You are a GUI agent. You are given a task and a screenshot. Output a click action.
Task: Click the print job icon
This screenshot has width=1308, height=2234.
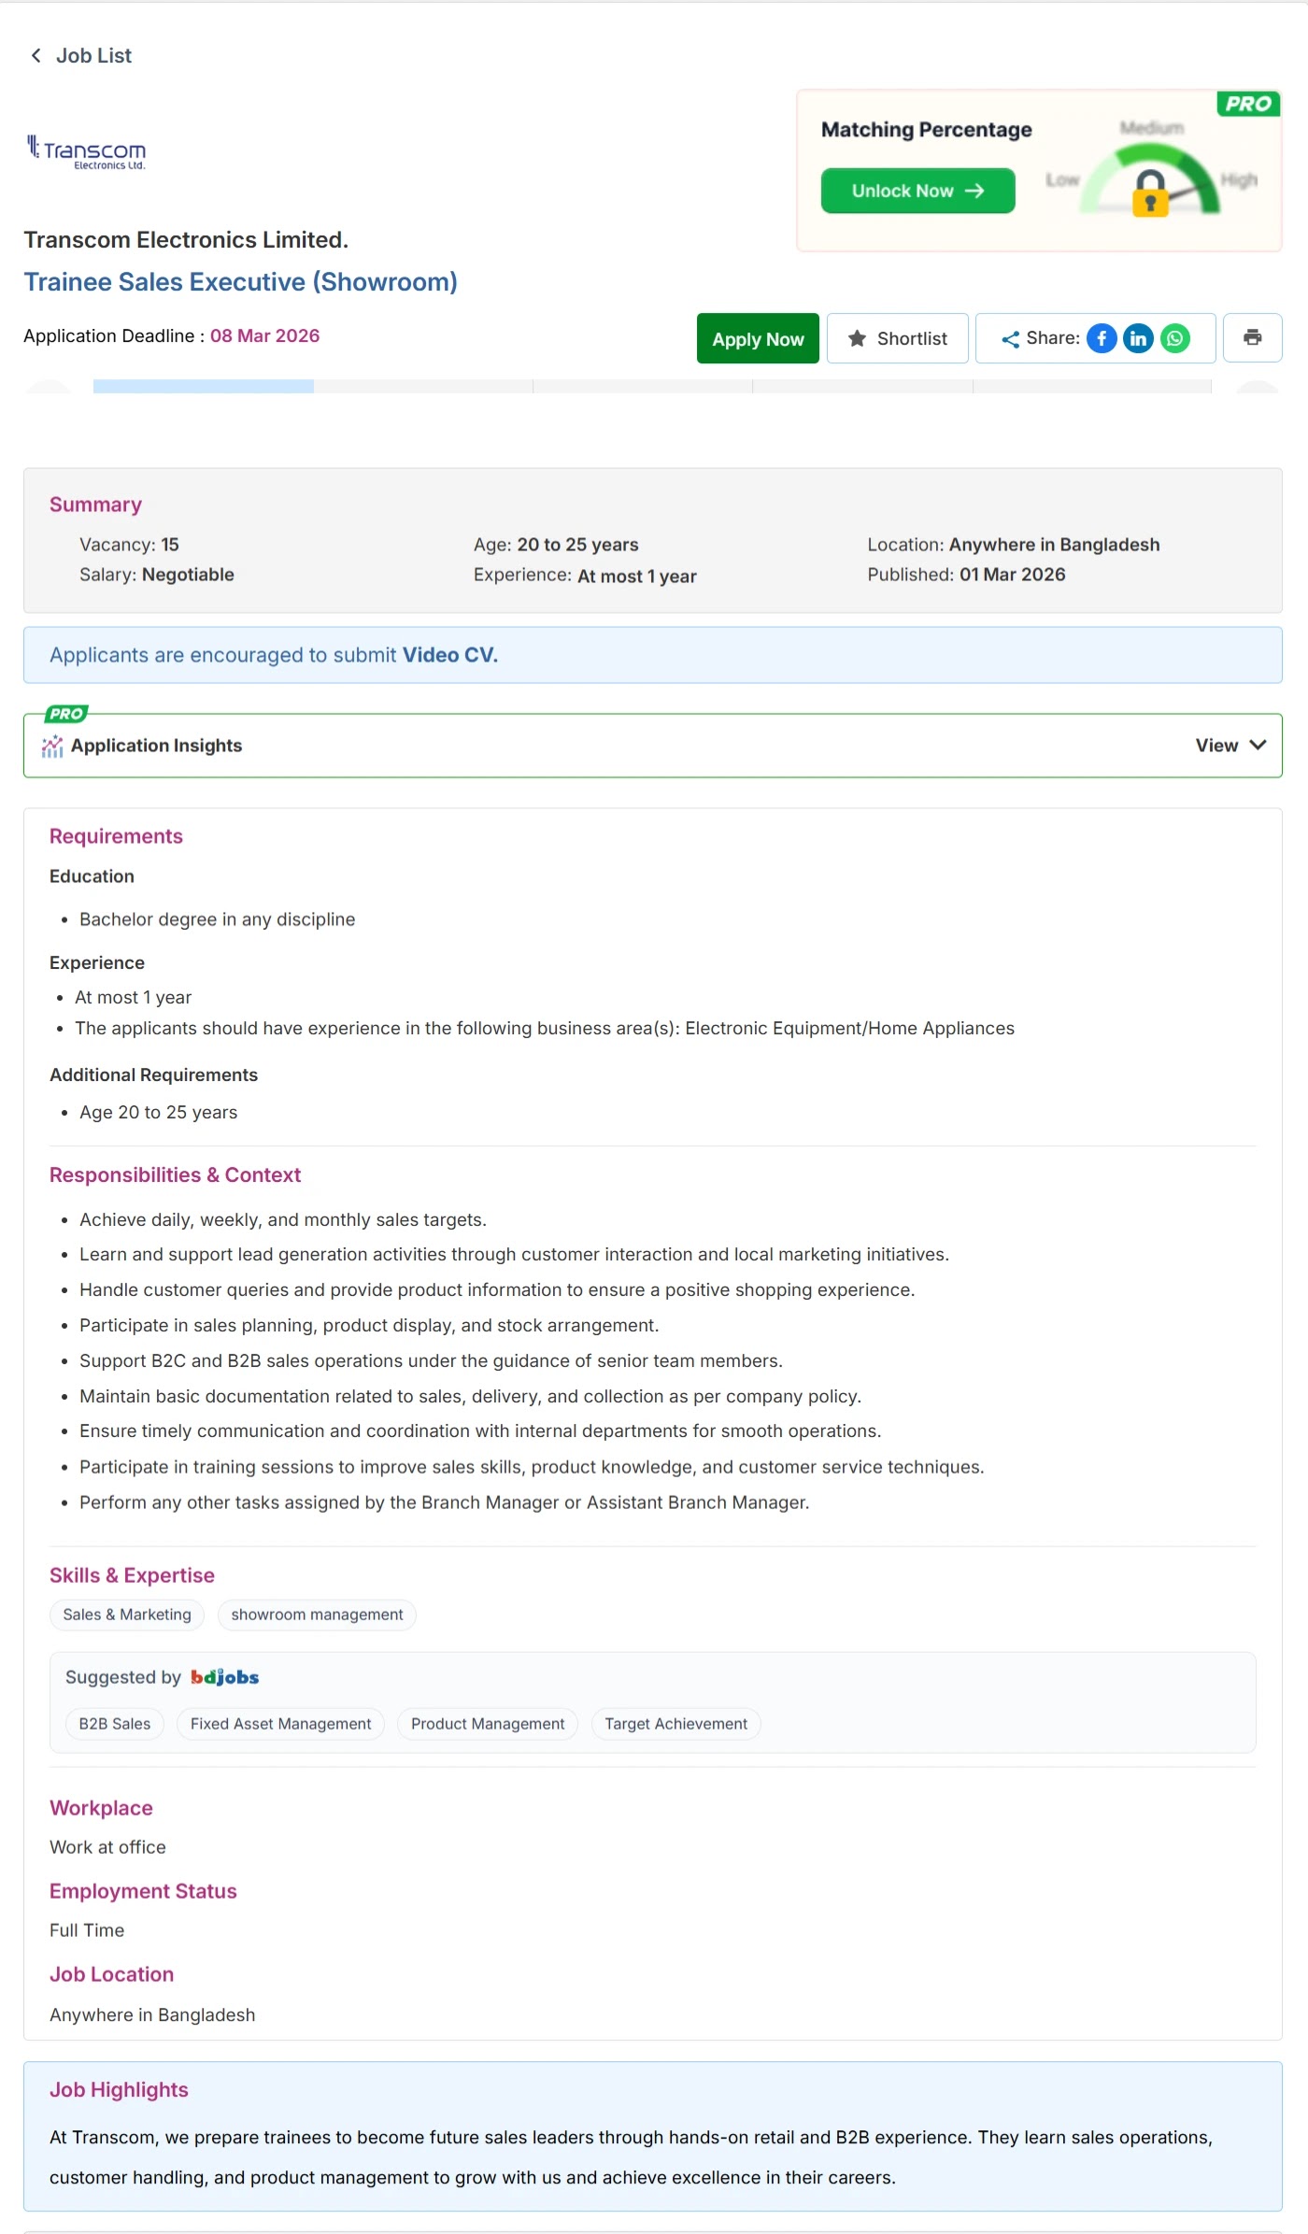(1252, 337)
